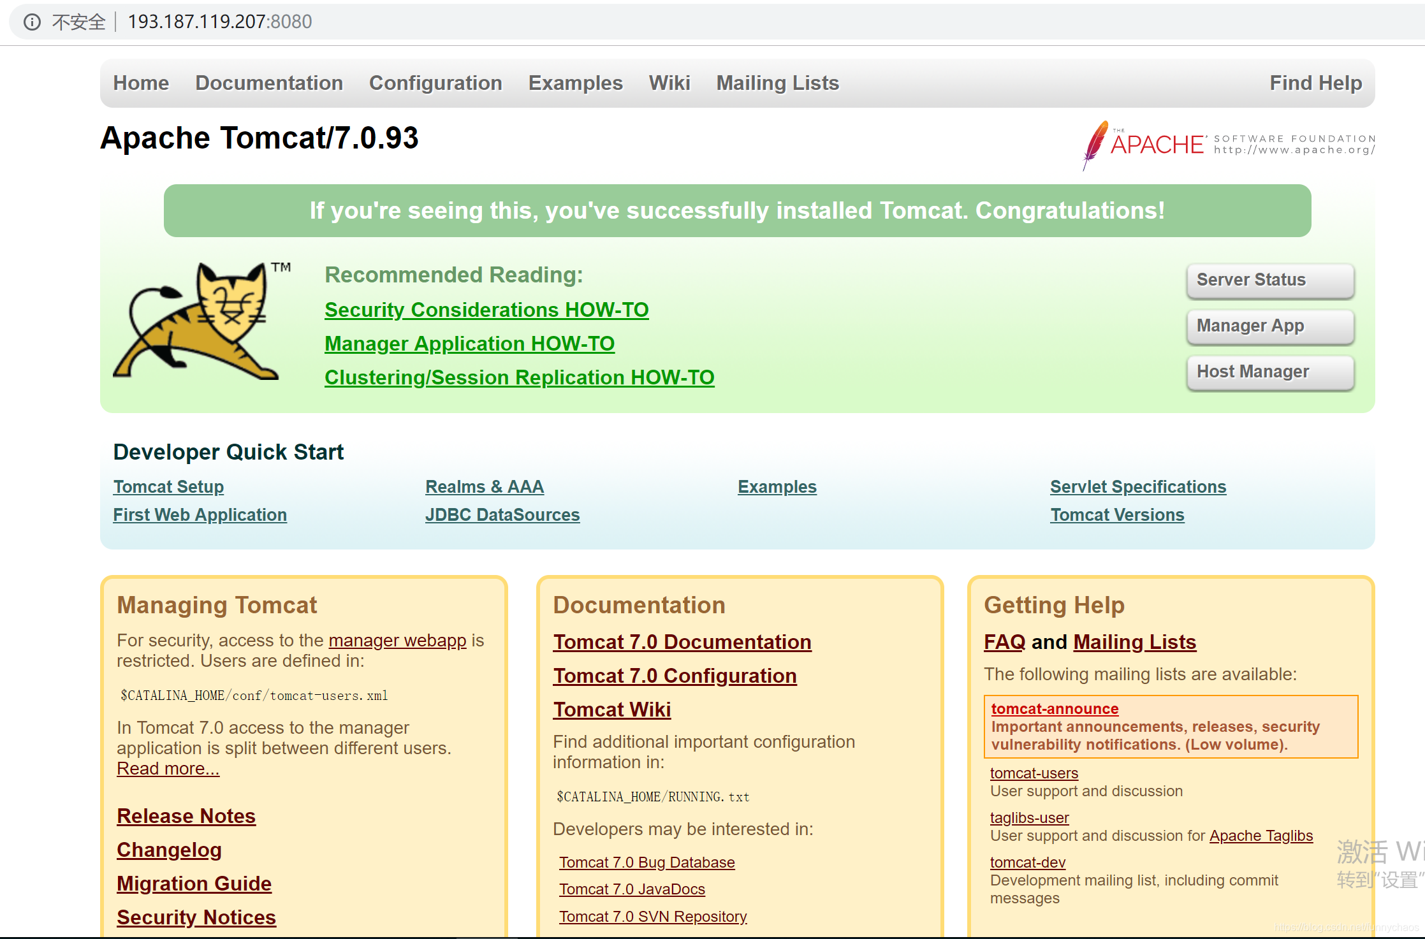Open Documentation in the top navigation
Image resolution: width=1425 pixels, height=939 pixels.
269,83
